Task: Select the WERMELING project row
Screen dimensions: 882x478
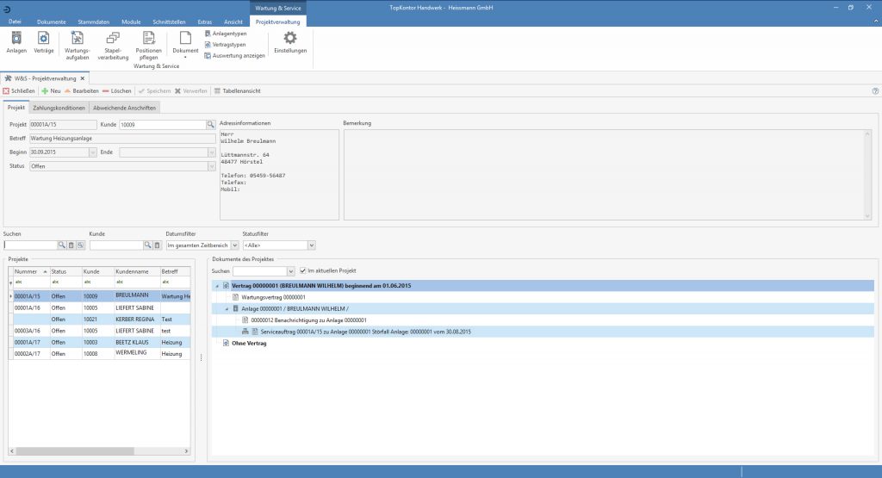Action: point(100,354)
